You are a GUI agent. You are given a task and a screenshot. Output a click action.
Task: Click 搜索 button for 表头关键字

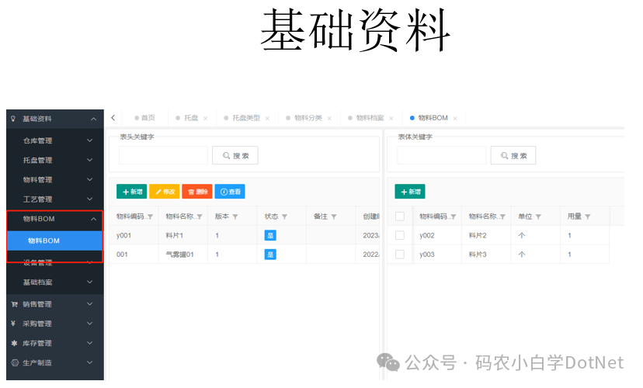(235, 156)
